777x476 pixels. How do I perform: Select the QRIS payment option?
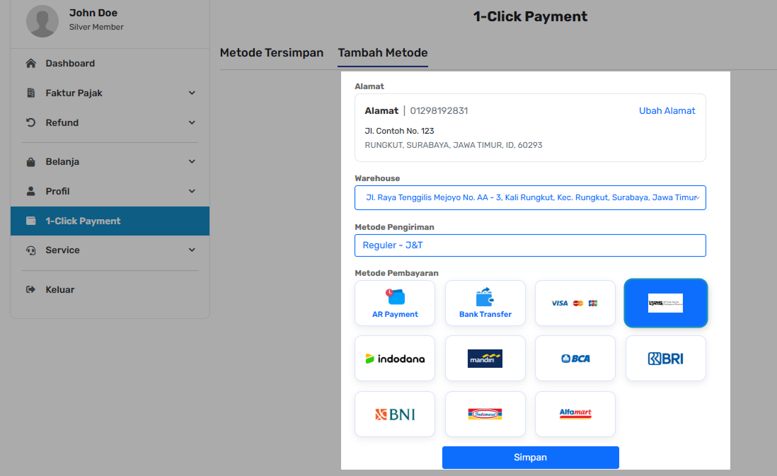665,303
